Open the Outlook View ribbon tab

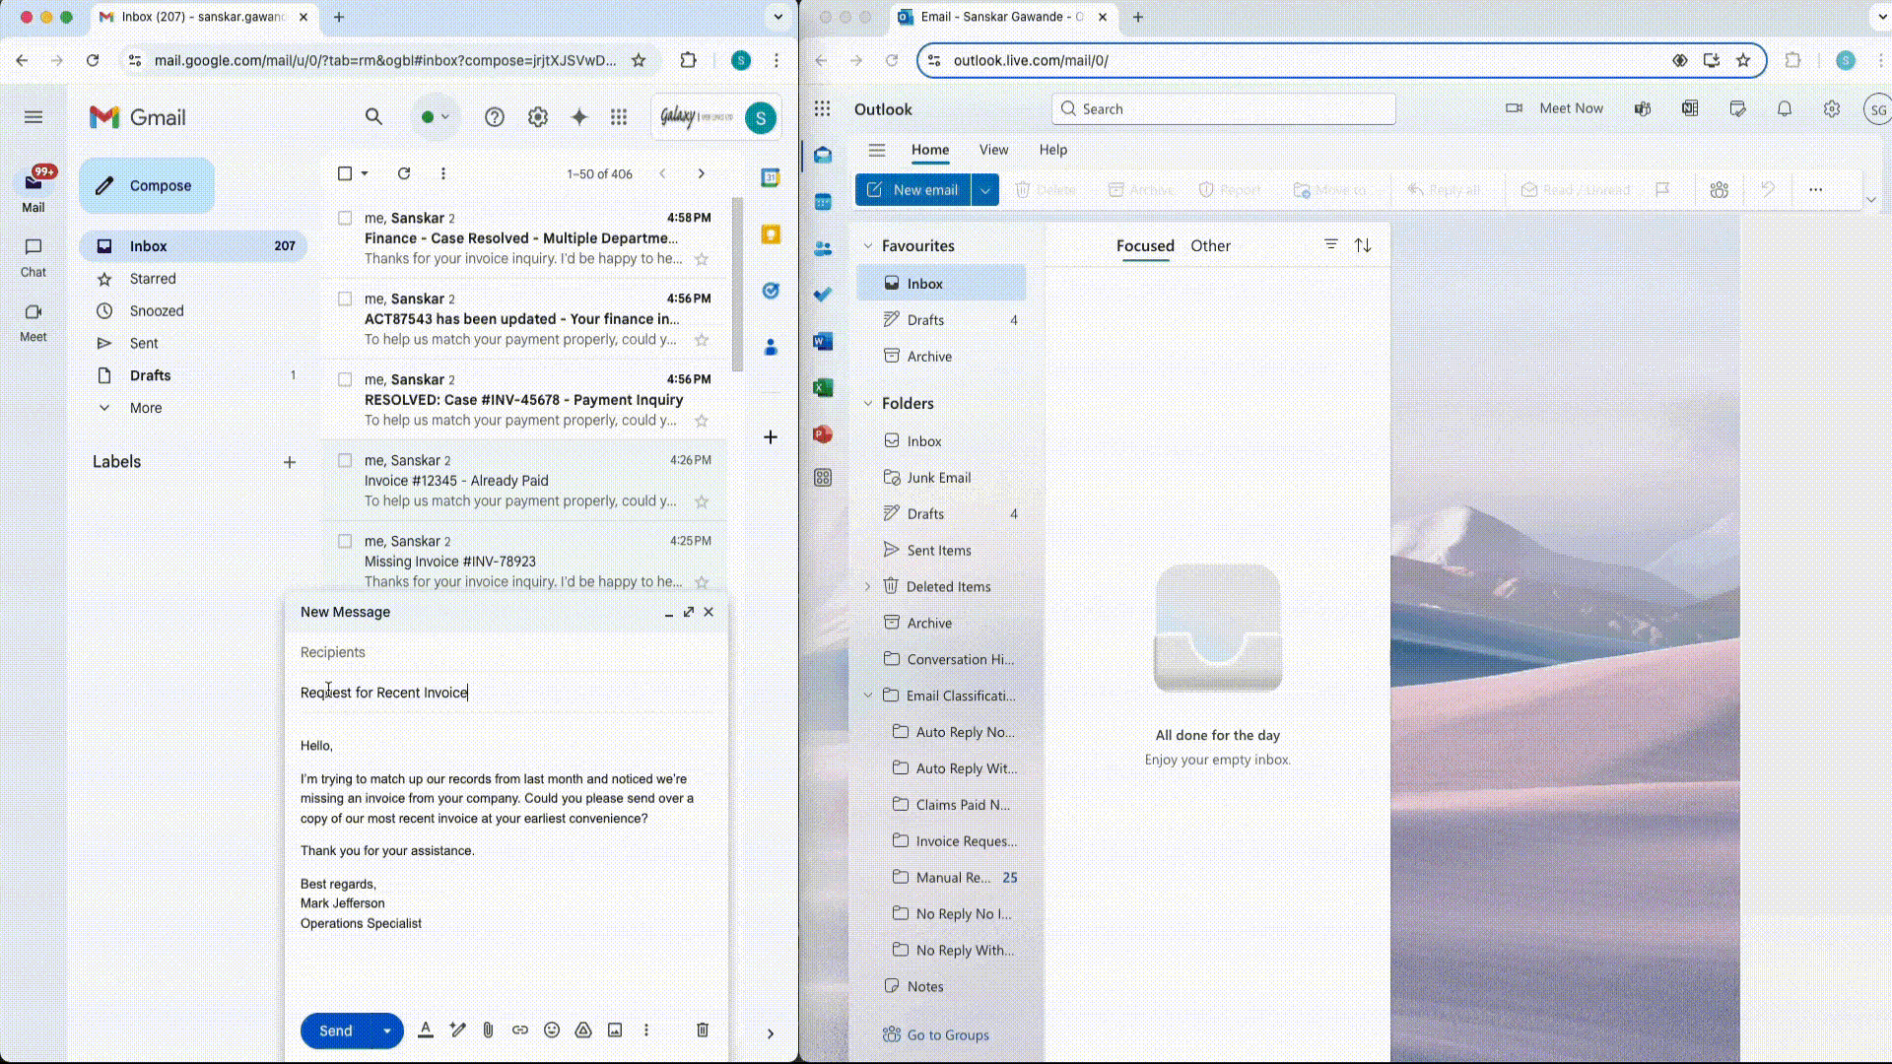pos(993,150)
